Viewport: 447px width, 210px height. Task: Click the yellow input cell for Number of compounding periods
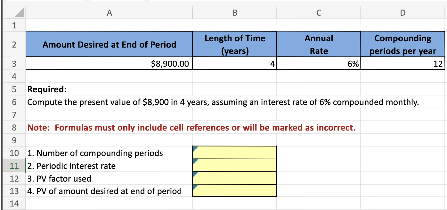(x=234, y=153)
